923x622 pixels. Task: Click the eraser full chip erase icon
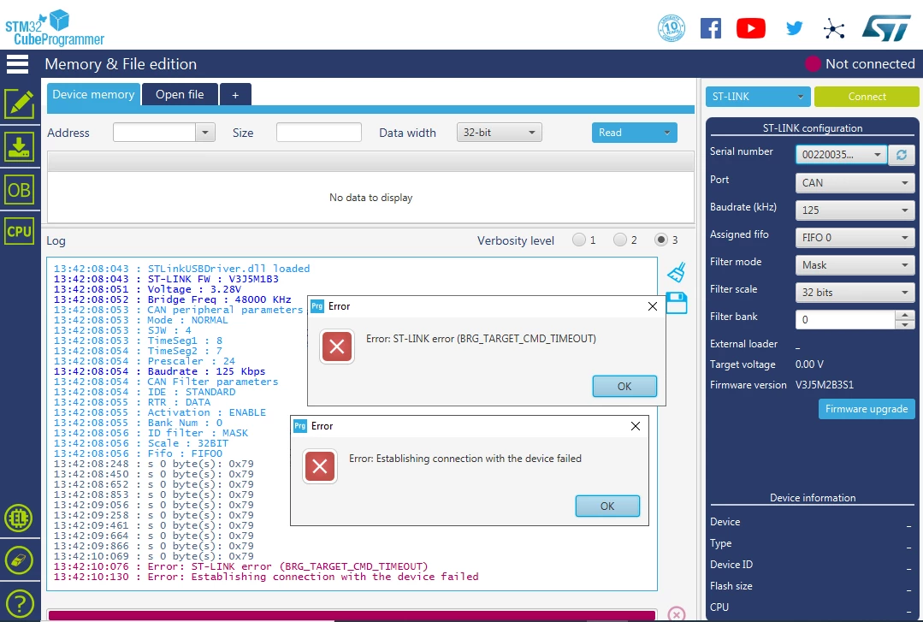pos(19,560)
